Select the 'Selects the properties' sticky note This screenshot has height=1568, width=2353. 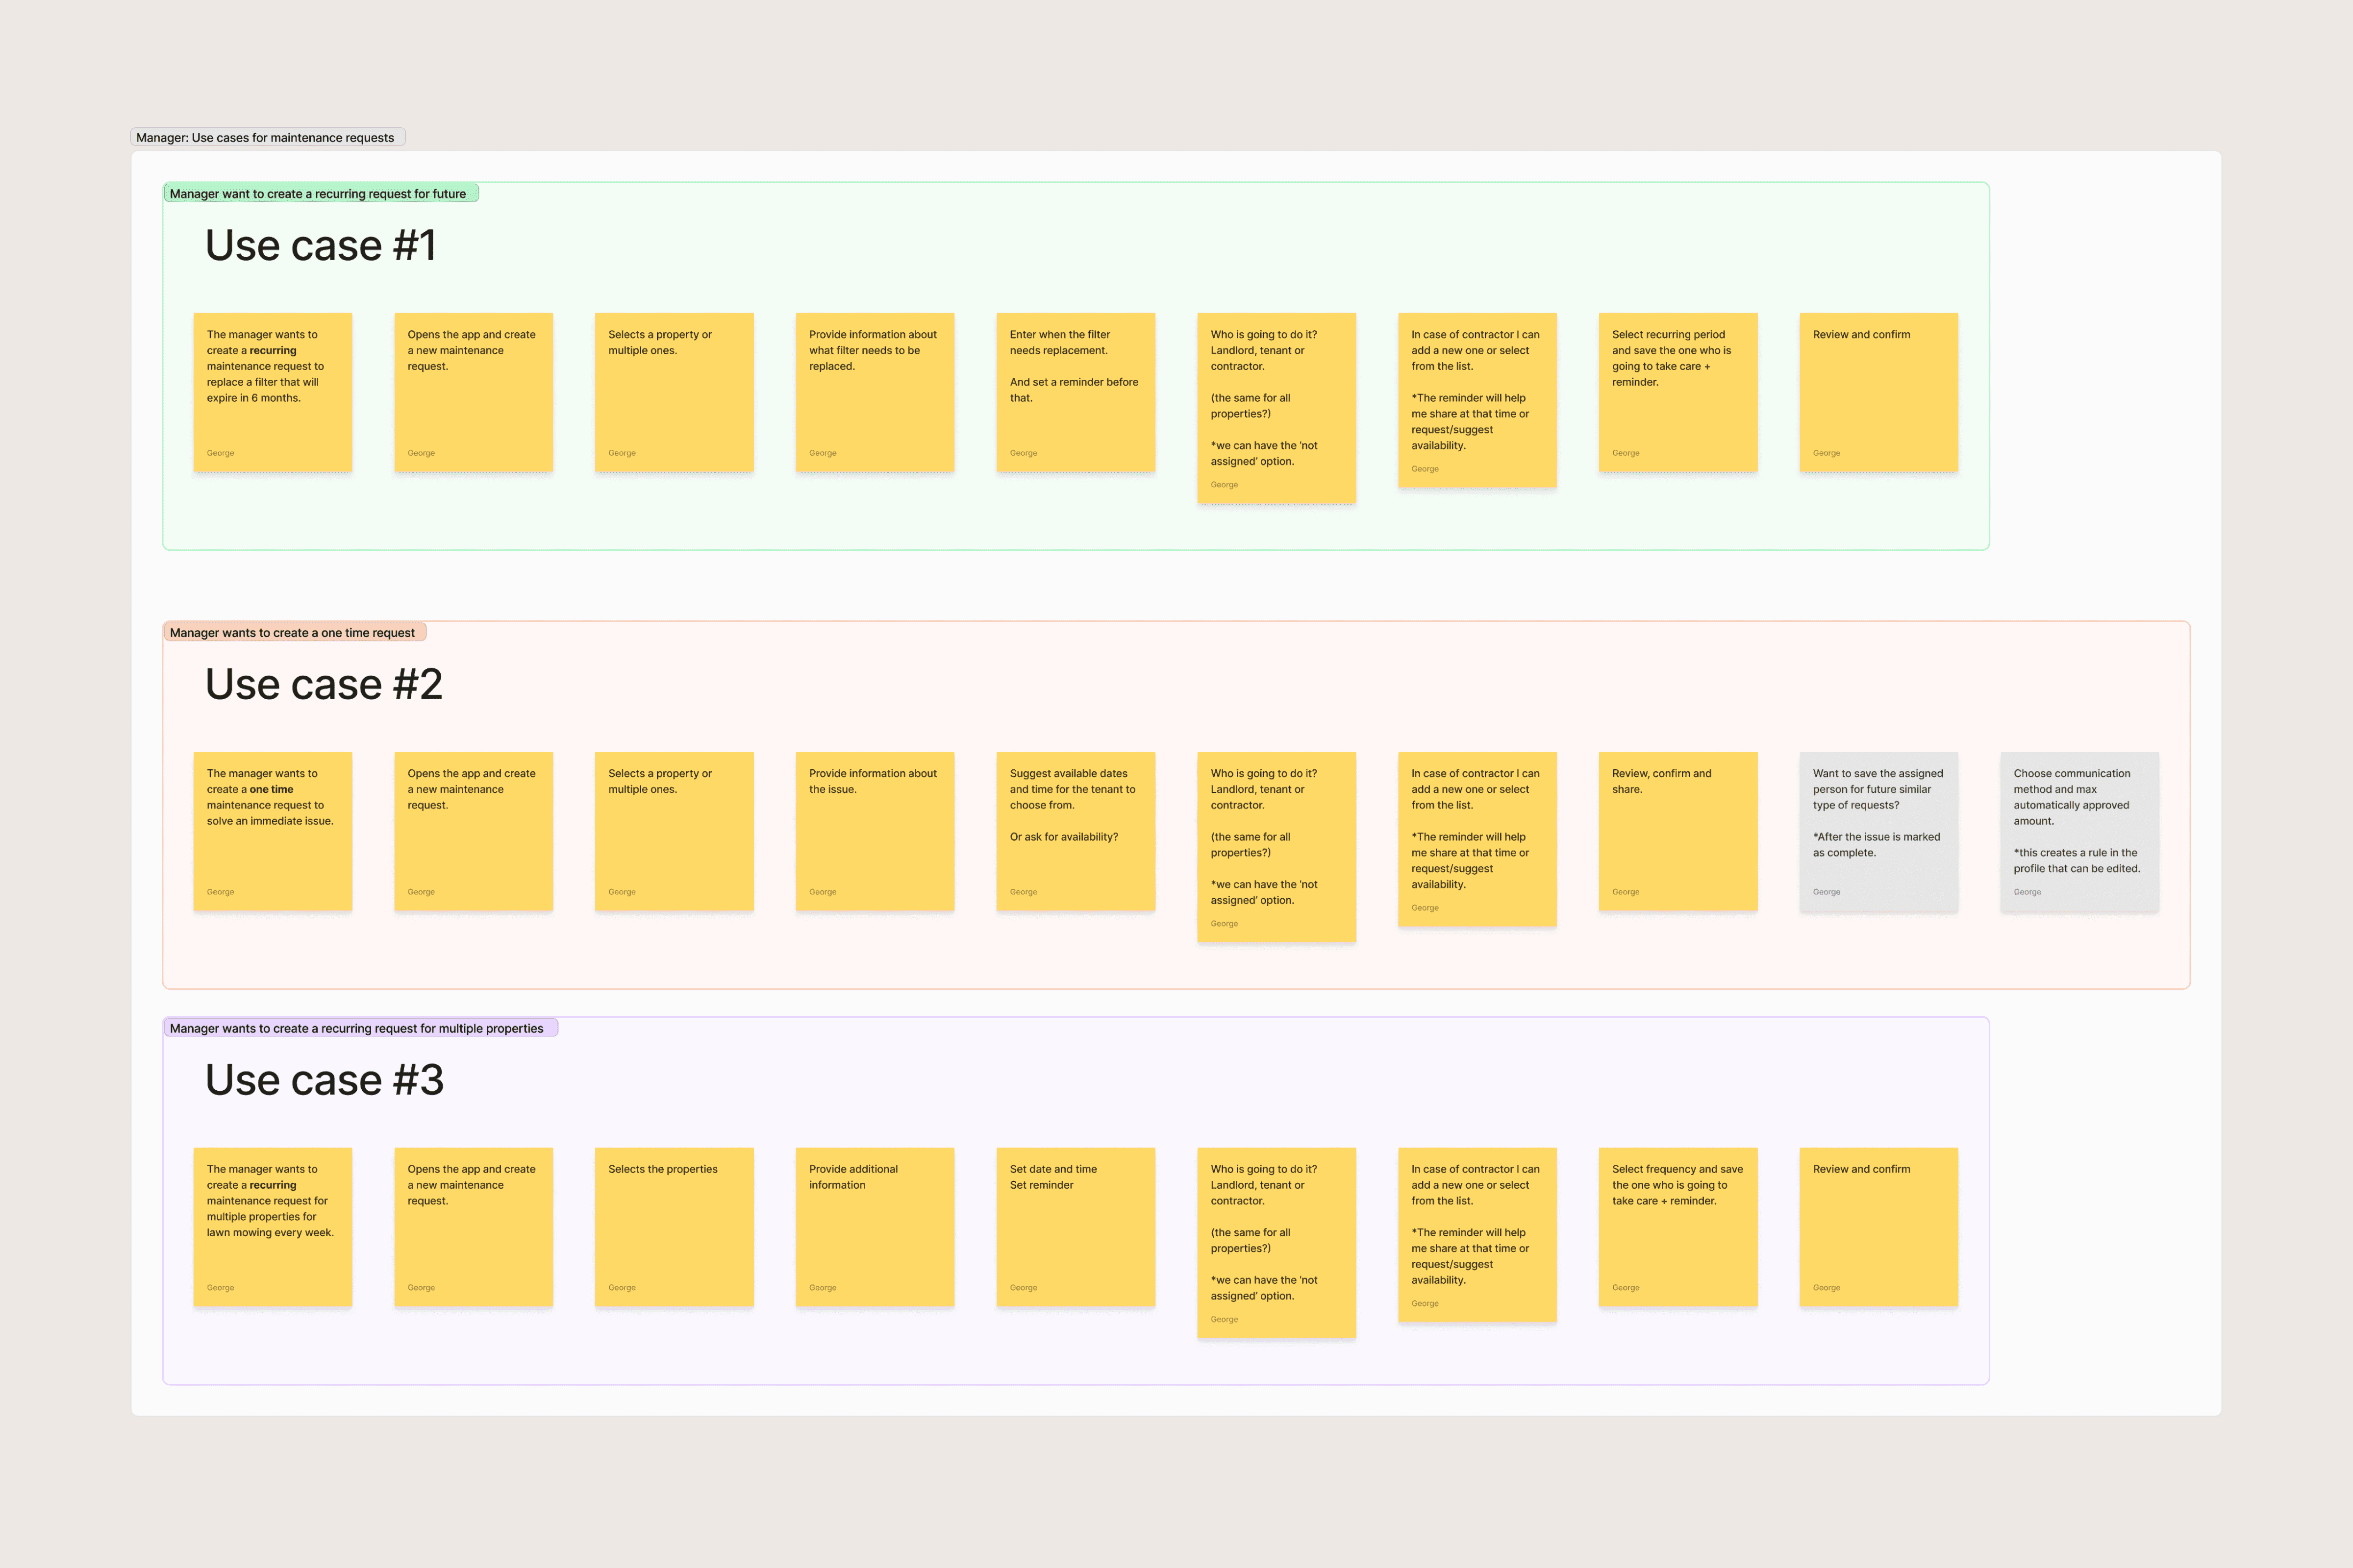tap(673, 1226)
